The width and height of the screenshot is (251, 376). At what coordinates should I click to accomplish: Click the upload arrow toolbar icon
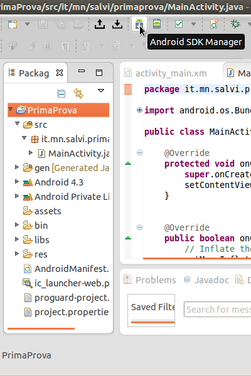(100, 24)
